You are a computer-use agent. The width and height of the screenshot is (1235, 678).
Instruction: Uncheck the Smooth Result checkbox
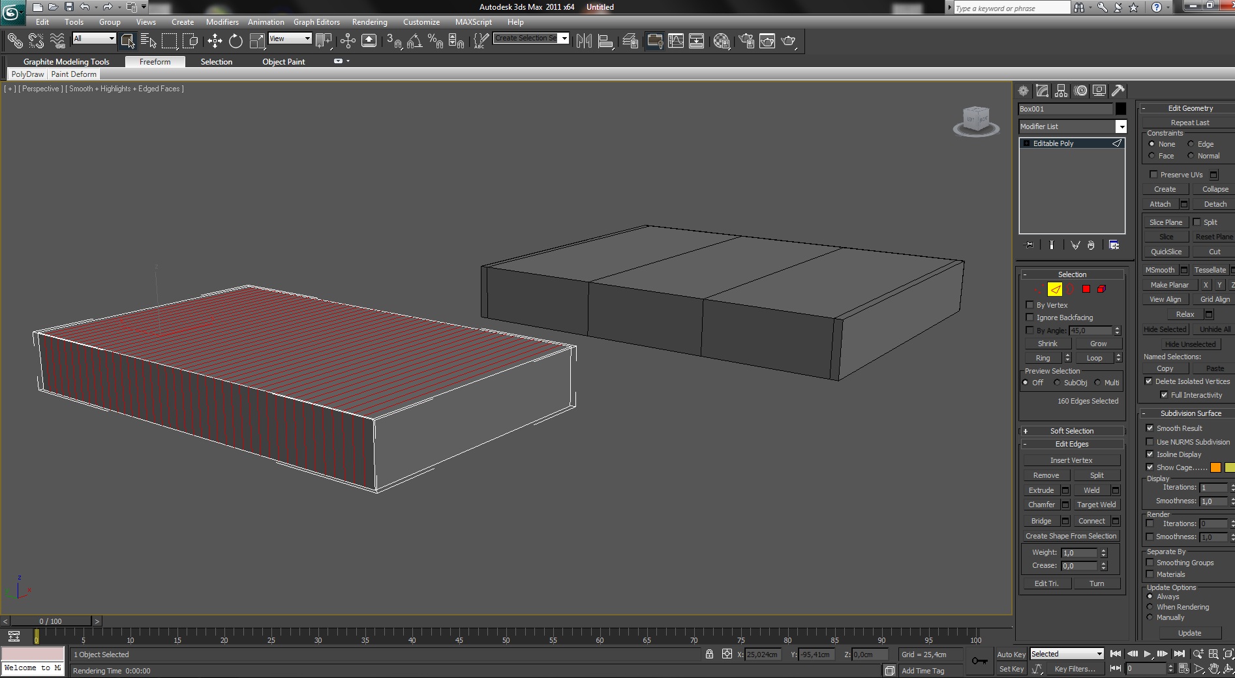click(1150, 428)
